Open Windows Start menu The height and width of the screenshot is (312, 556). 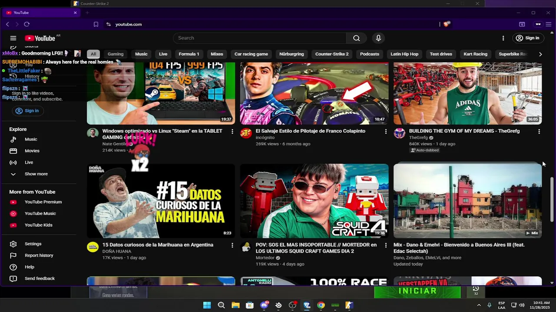click(207, 305)
